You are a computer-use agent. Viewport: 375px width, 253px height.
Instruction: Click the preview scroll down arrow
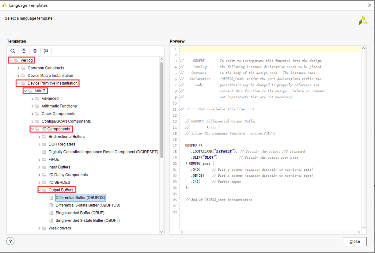point(364,228)
